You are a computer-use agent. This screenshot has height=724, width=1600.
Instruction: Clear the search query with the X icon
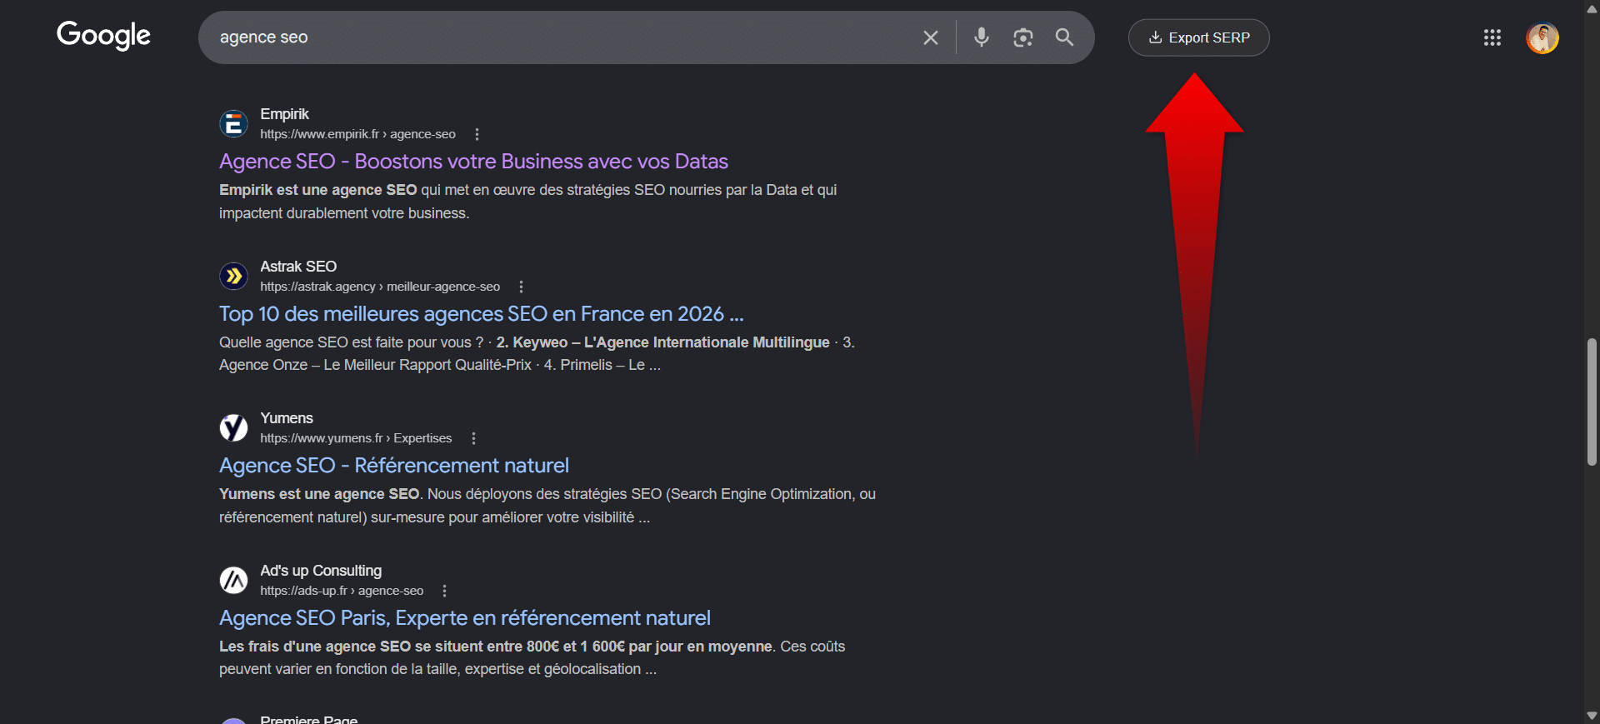pyautogui.click(x=931, y=37)
